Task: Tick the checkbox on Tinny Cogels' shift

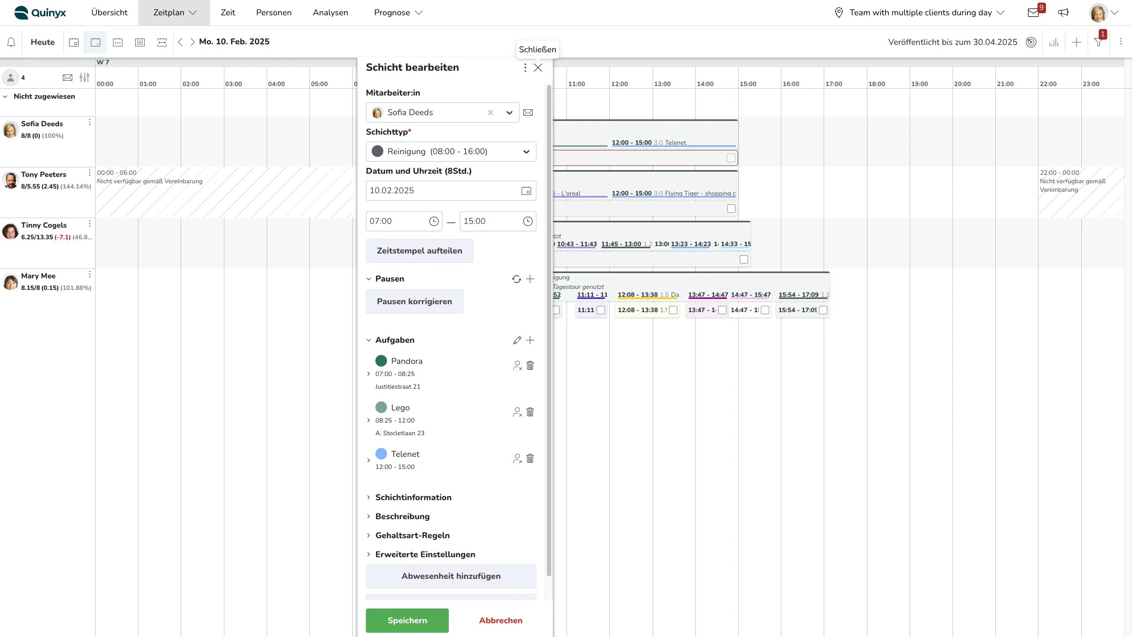Action: [744, 259]
